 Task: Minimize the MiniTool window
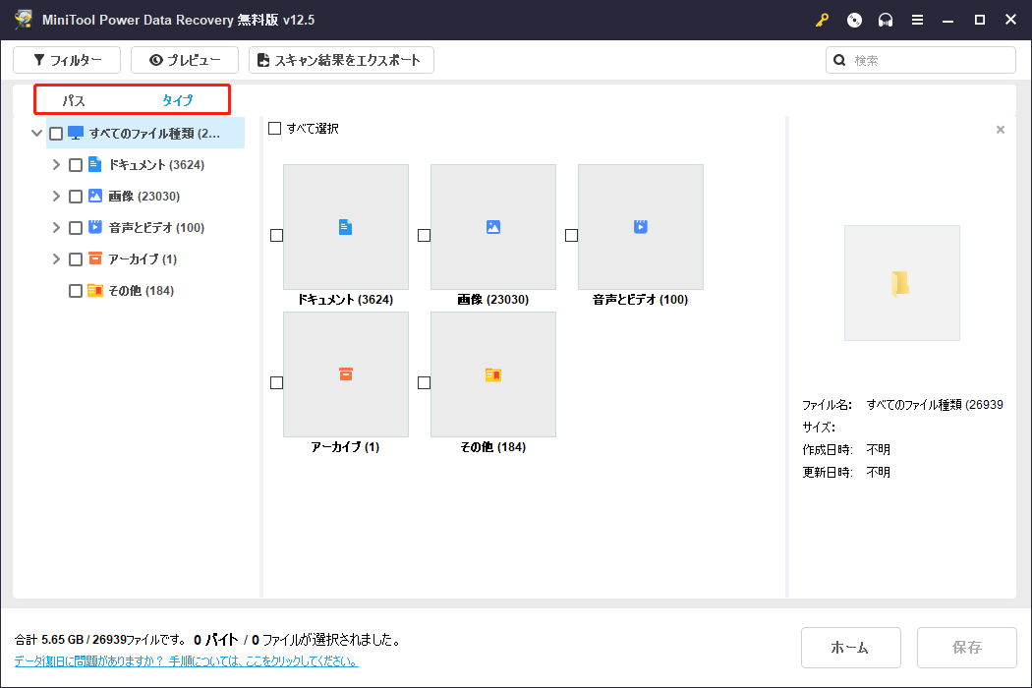947,21
